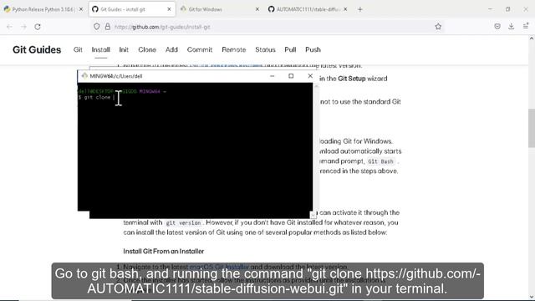Close the Python Release tab
Image resolution: width=535 pixels, height=301 pixels.
81,9
